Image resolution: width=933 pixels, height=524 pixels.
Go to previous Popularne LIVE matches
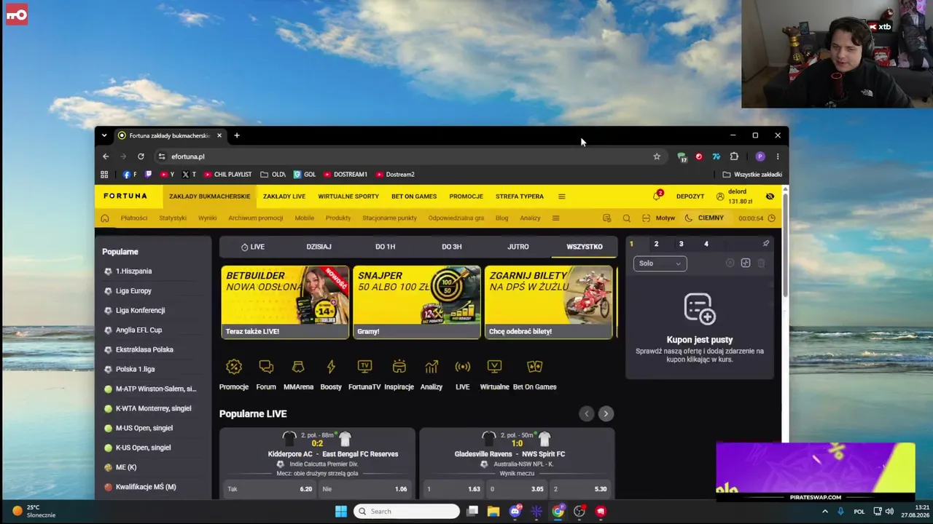pos(586,413)
